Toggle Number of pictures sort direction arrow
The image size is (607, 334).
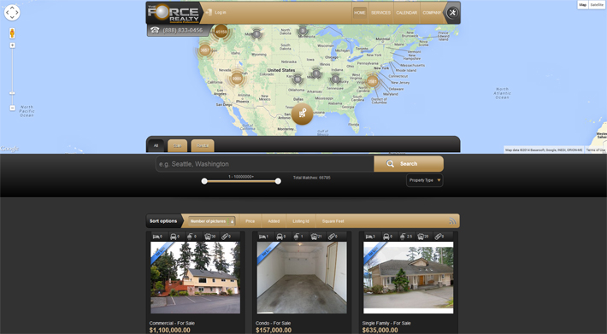point(232,221)
